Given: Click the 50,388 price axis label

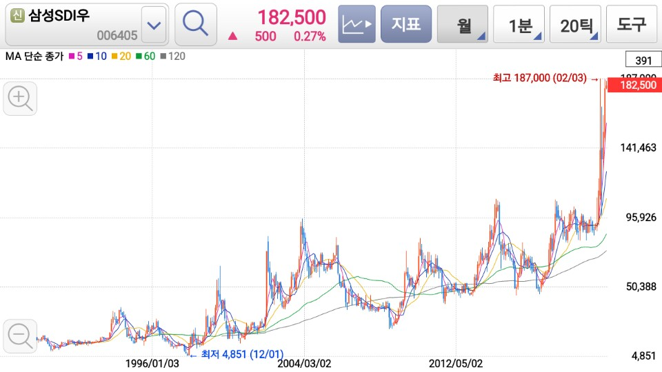Looking at the screenshot, I should pyautogui.click(x=641, y=287).
